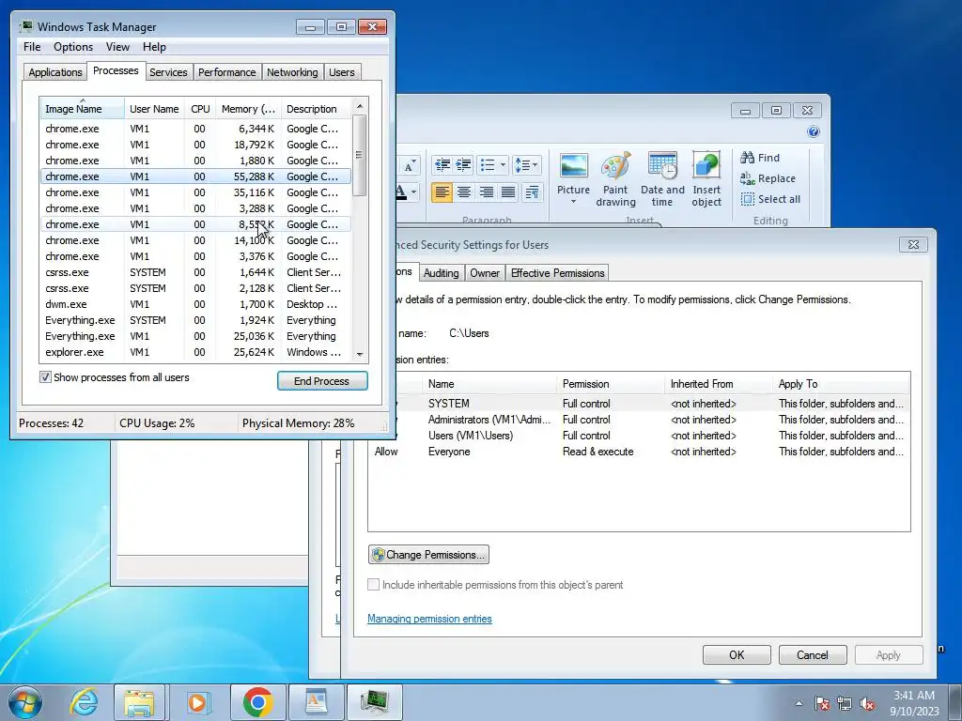
Task: Insert Date and time
Action: pos(662,179)
